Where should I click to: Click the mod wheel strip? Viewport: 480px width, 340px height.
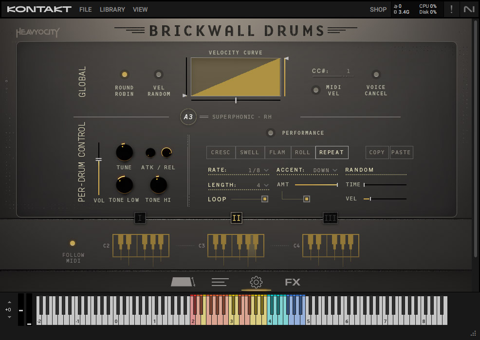(x=29, y=310)
